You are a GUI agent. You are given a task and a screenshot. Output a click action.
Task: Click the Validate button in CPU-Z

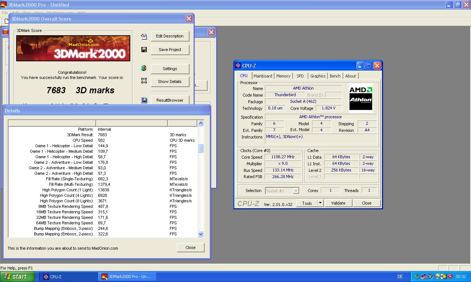(x=338, y=203)
